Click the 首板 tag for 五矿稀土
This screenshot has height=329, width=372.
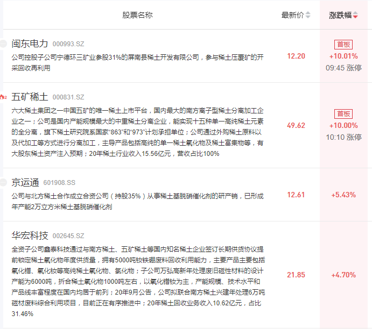[343, 113]
